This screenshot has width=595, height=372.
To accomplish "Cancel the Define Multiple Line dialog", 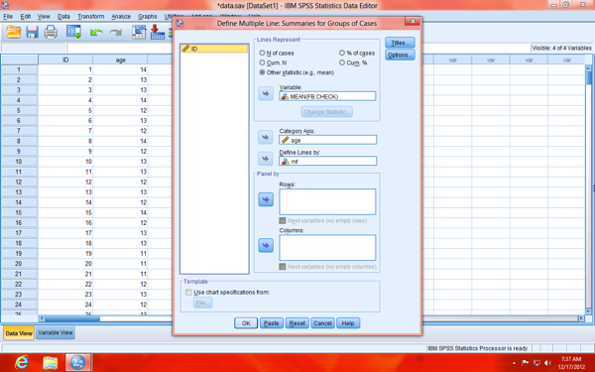I will click(322, 323).
